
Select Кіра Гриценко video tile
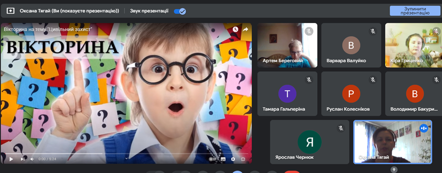413,45
